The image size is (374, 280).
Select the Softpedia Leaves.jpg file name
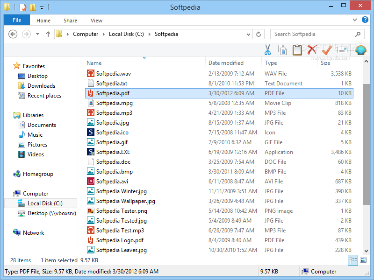tap(121, 250)
